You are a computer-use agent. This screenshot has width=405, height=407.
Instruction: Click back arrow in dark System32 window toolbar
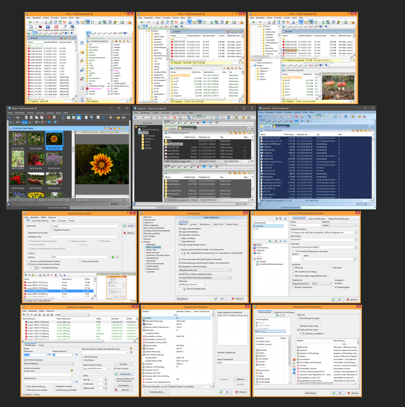pyautogui.click(x=136, y=118)
